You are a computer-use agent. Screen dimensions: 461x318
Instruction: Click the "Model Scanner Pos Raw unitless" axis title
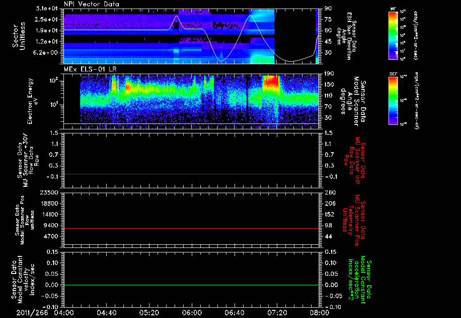tap(25, 220)
